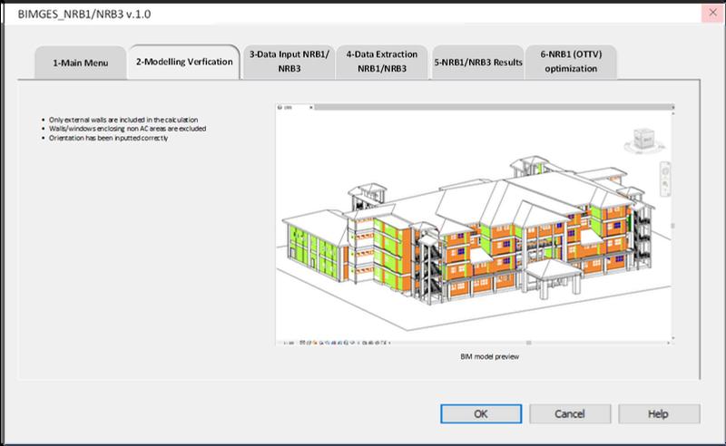
Task: Click the BIMGES_NRB1/NRB3 v.1.0 title text
Action: point(84,14)
